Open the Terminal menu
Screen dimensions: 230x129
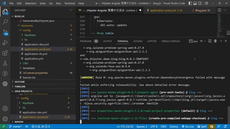(69, 3)
